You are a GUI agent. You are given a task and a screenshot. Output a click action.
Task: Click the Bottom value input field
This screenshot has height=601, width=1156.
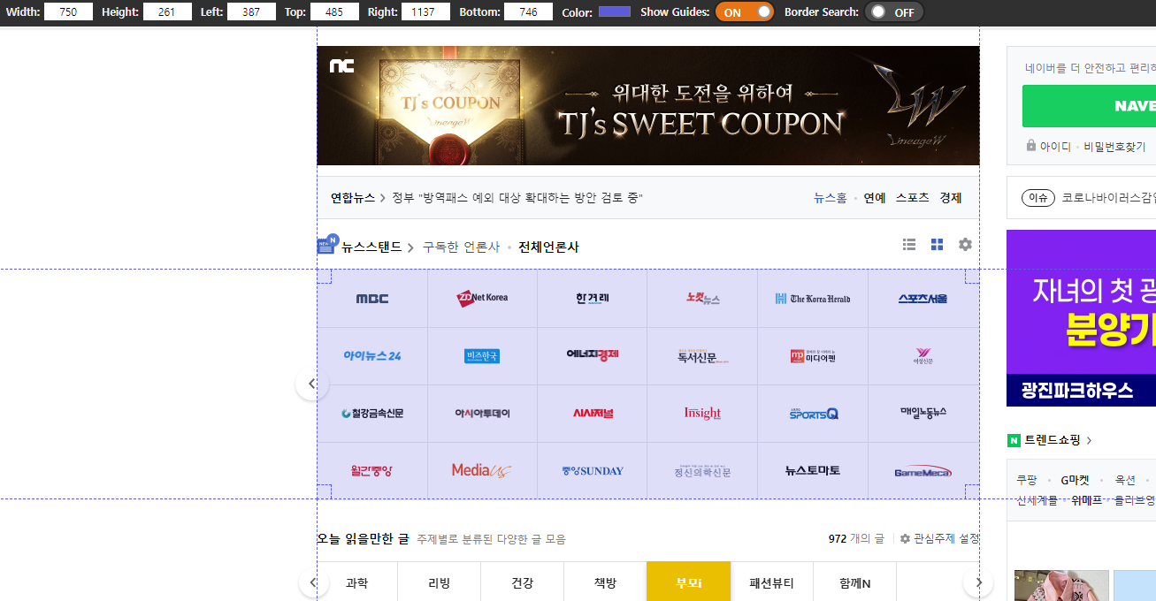528,12
